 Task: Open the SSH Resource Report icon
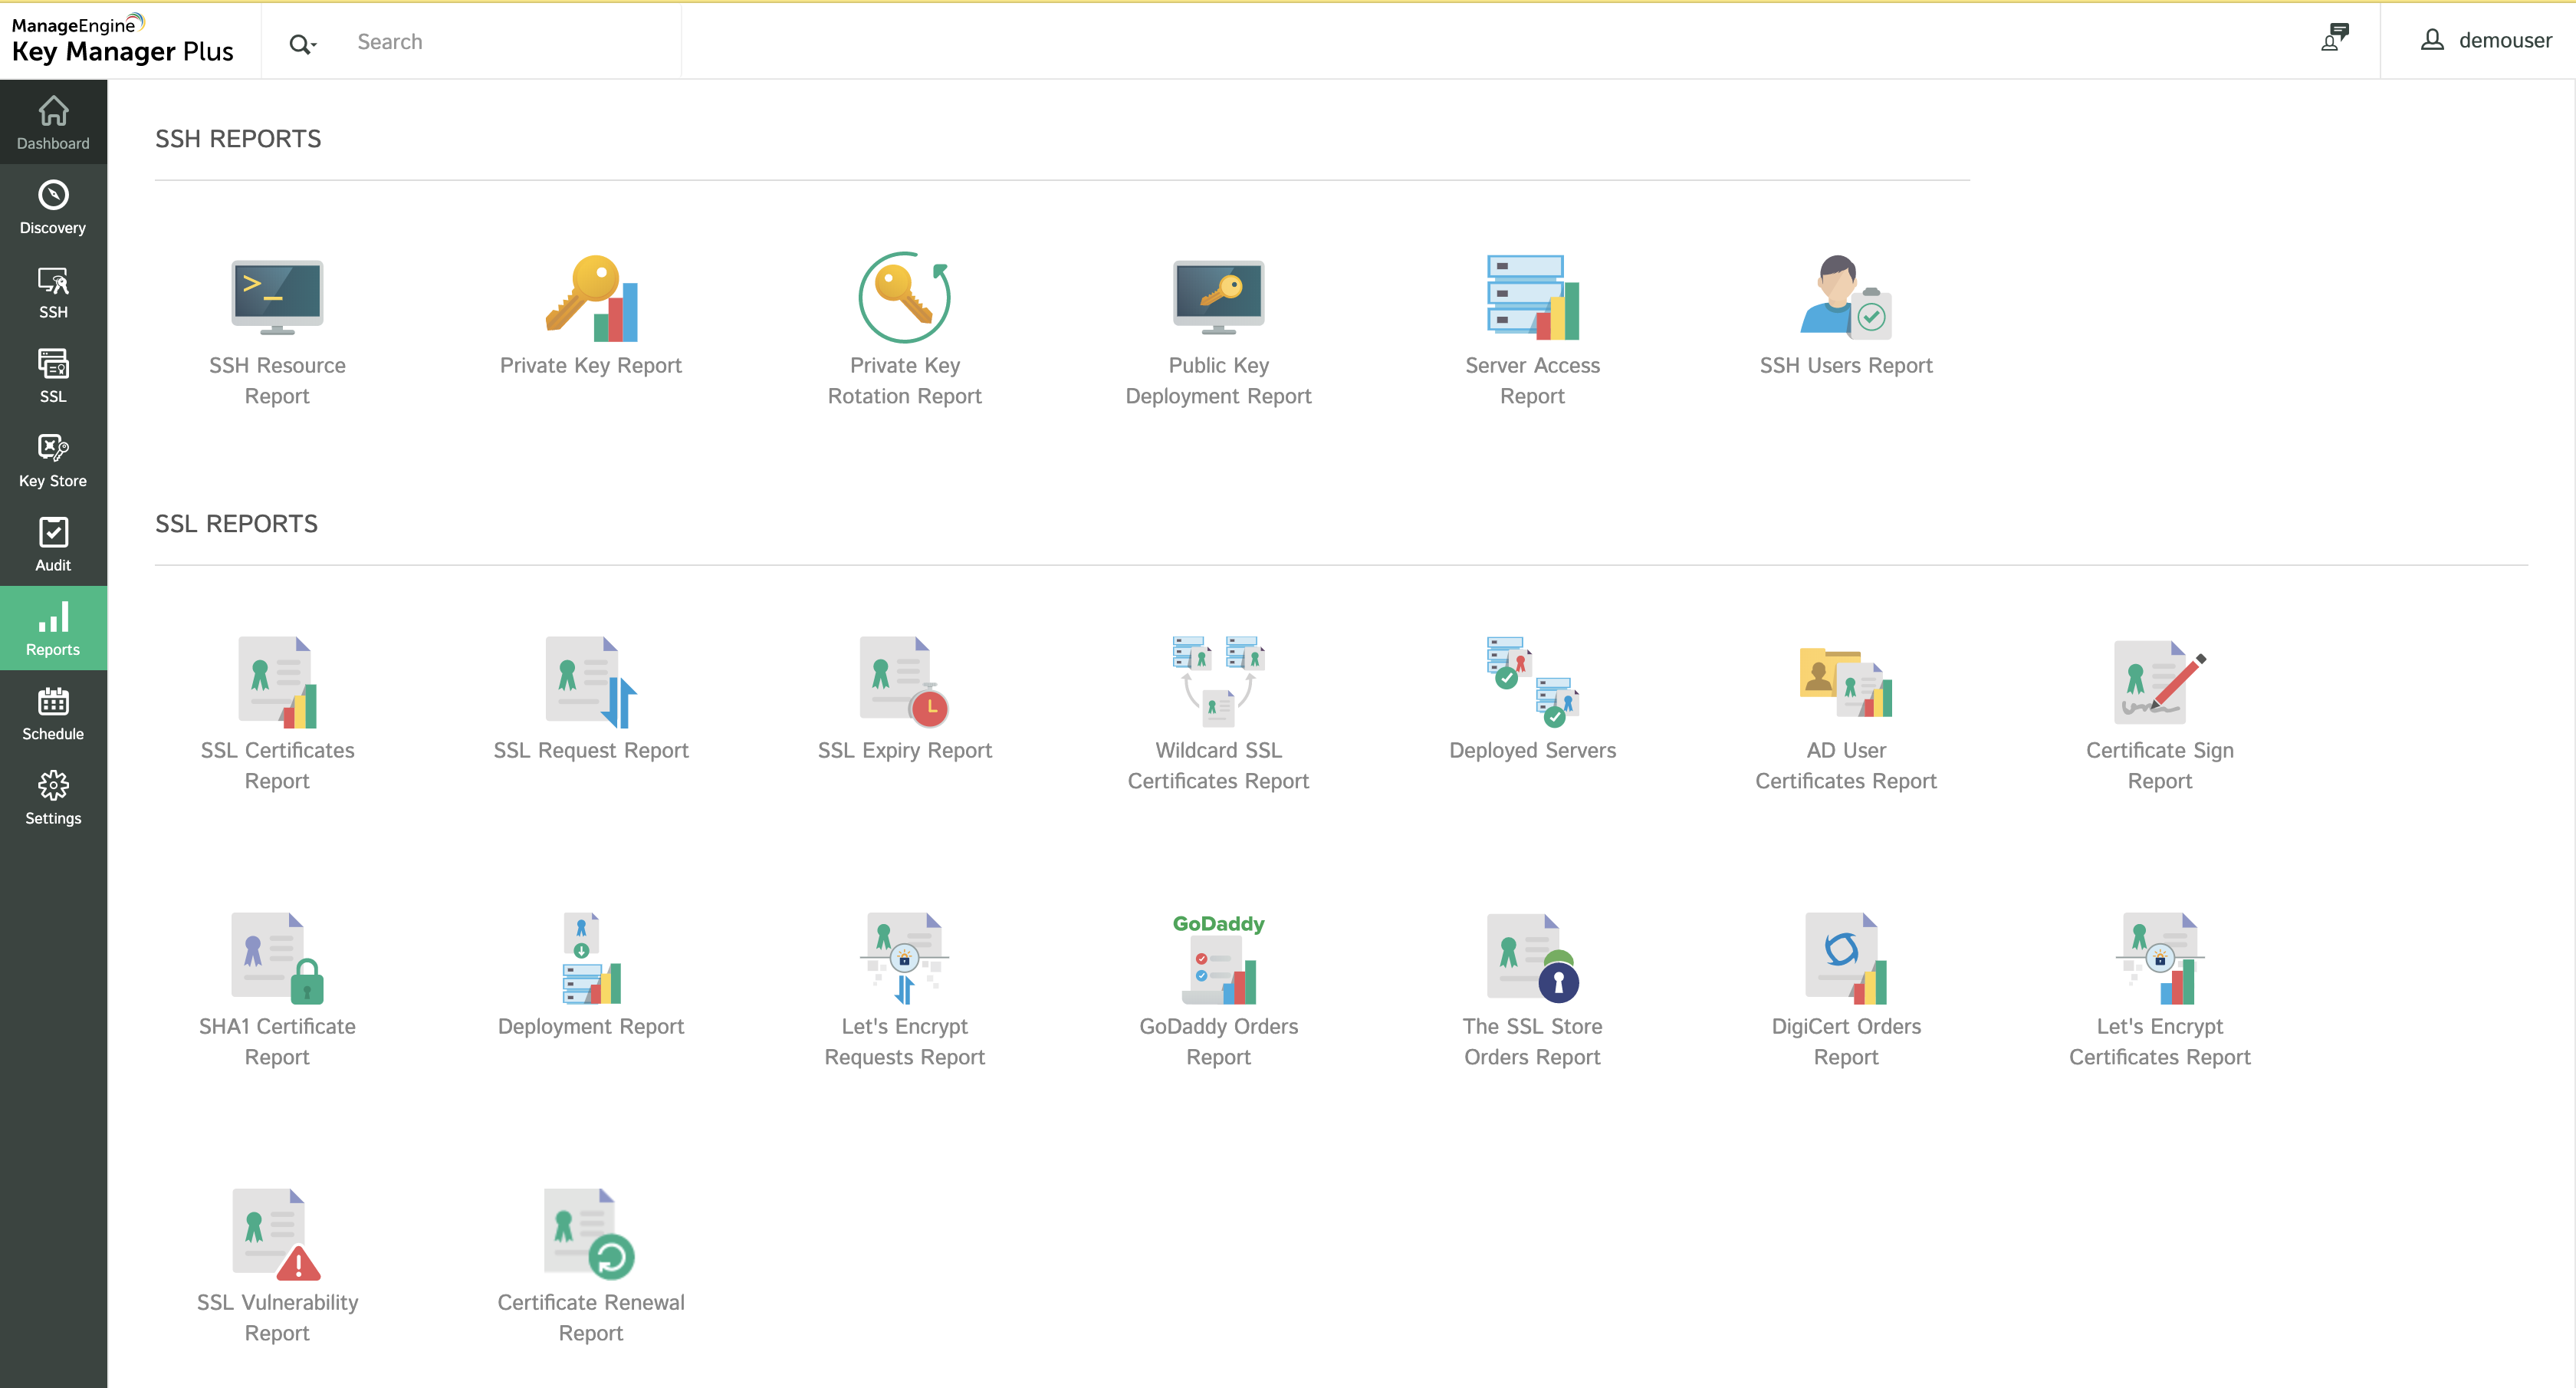(x=277, y=297)
